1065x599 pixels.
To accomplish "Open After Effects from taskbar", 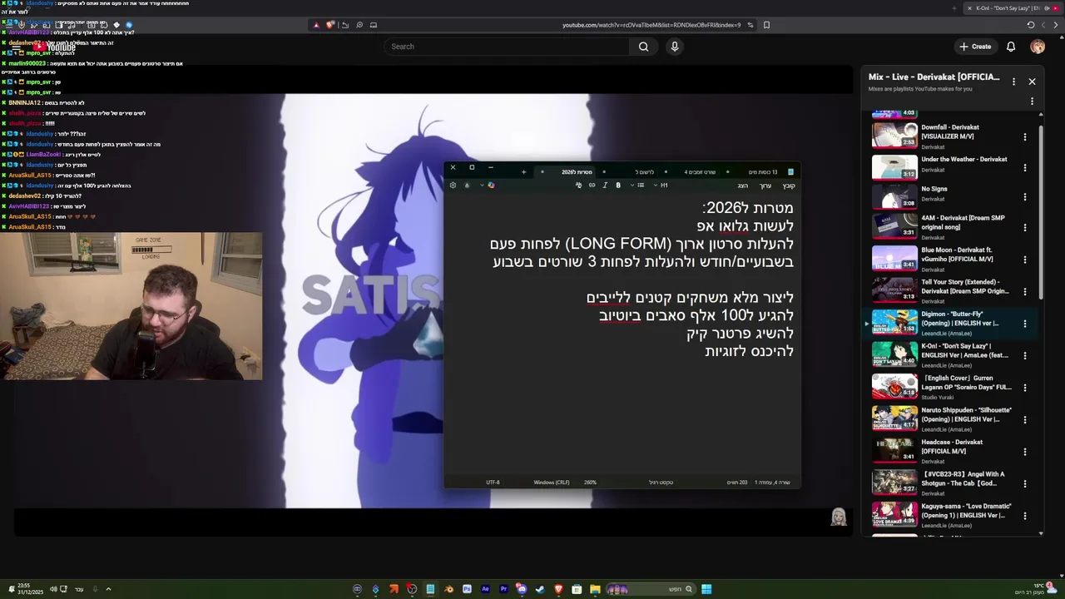I will coord(485,589).
